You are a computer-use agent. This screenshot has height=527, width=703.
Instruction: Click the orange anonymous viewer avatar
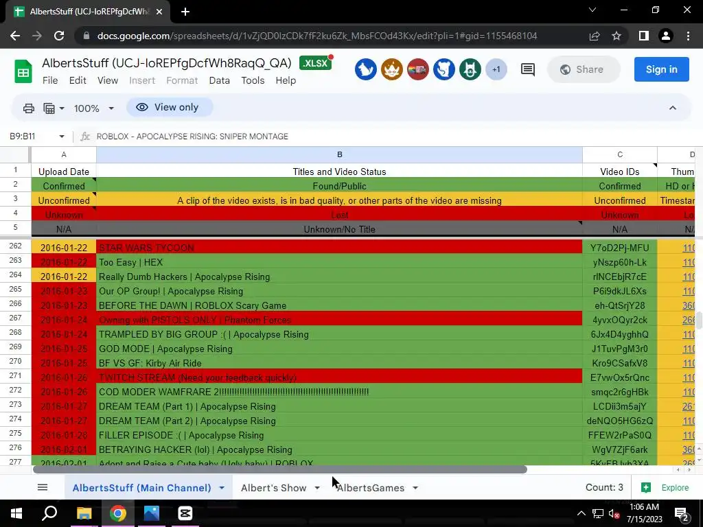coord(391,69)
